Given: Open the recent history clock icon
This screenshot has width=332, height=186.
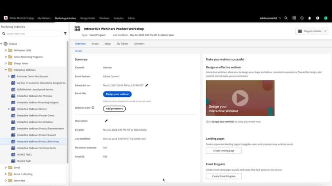Looking at the screenshot, I should click(302, 18).
